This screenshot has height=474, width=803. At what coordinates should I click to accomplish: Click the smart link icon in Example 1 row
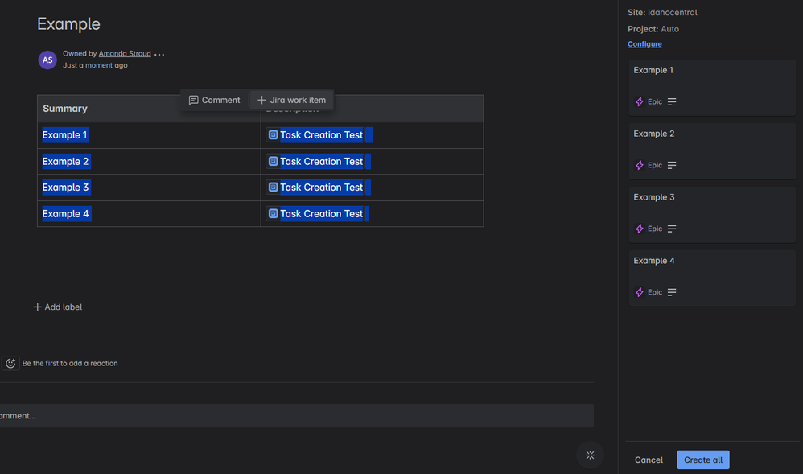click(274, 134)
